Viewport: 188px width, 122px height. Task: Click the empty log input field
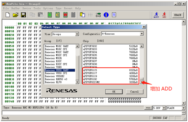tap(92, 113)
